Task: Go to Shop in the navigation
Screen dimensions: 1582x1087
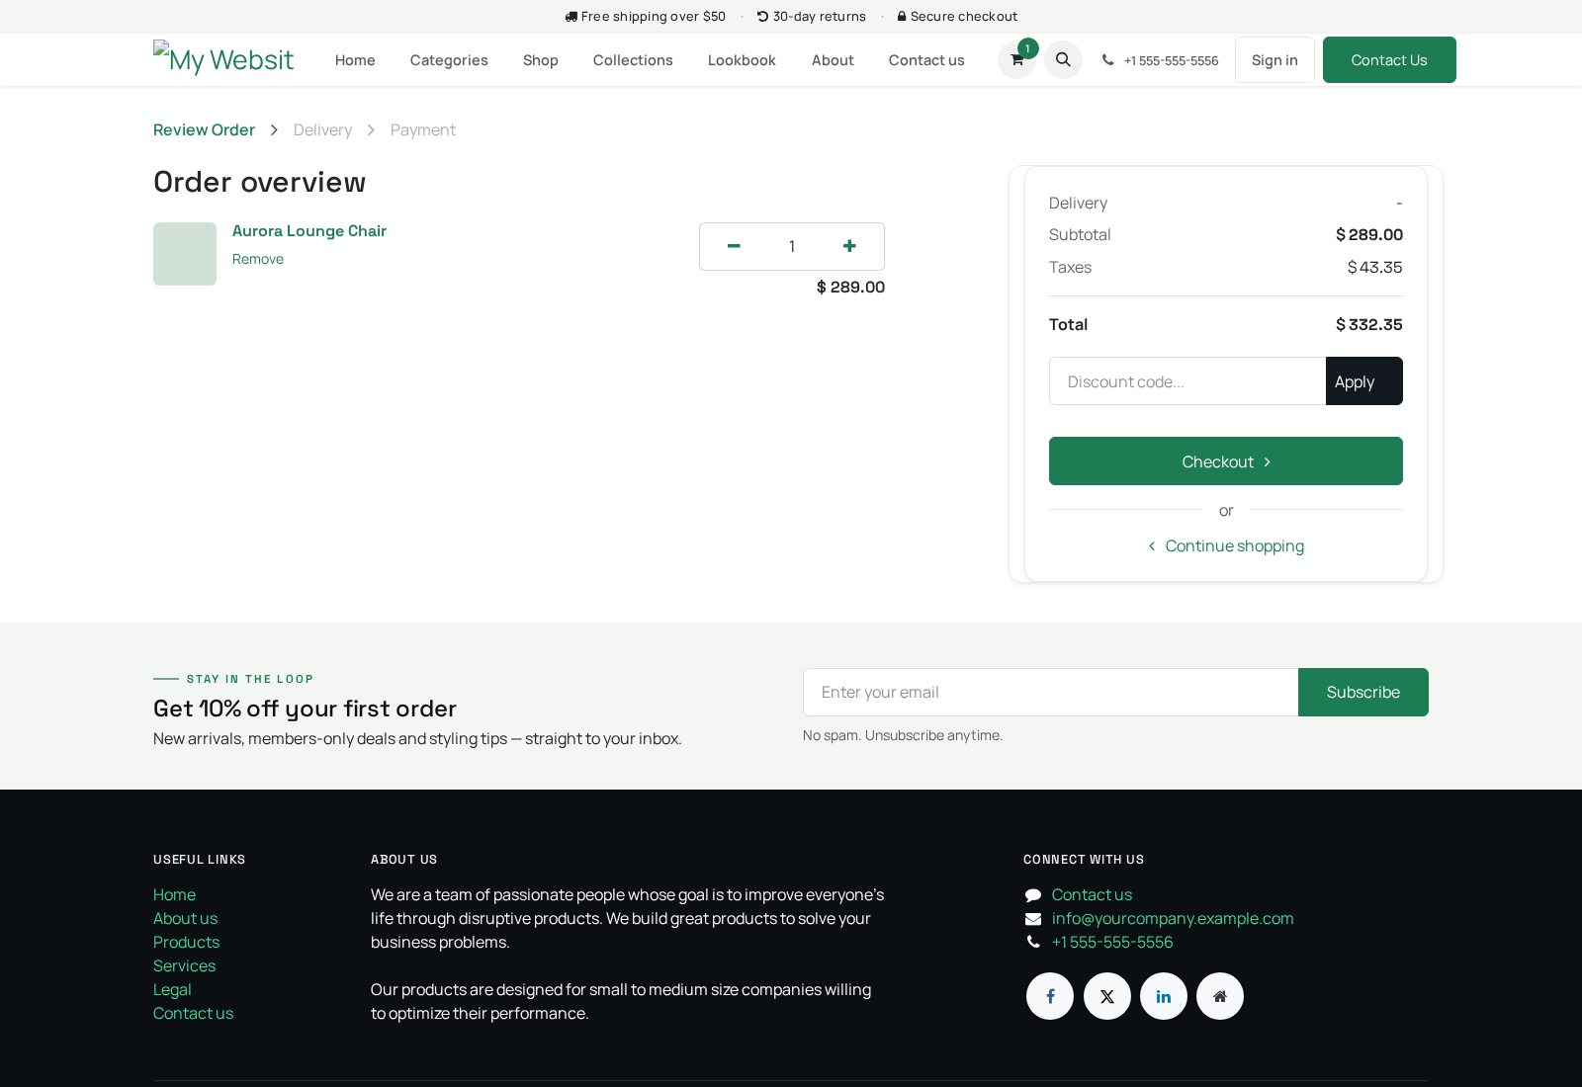Action: point(541,60)
